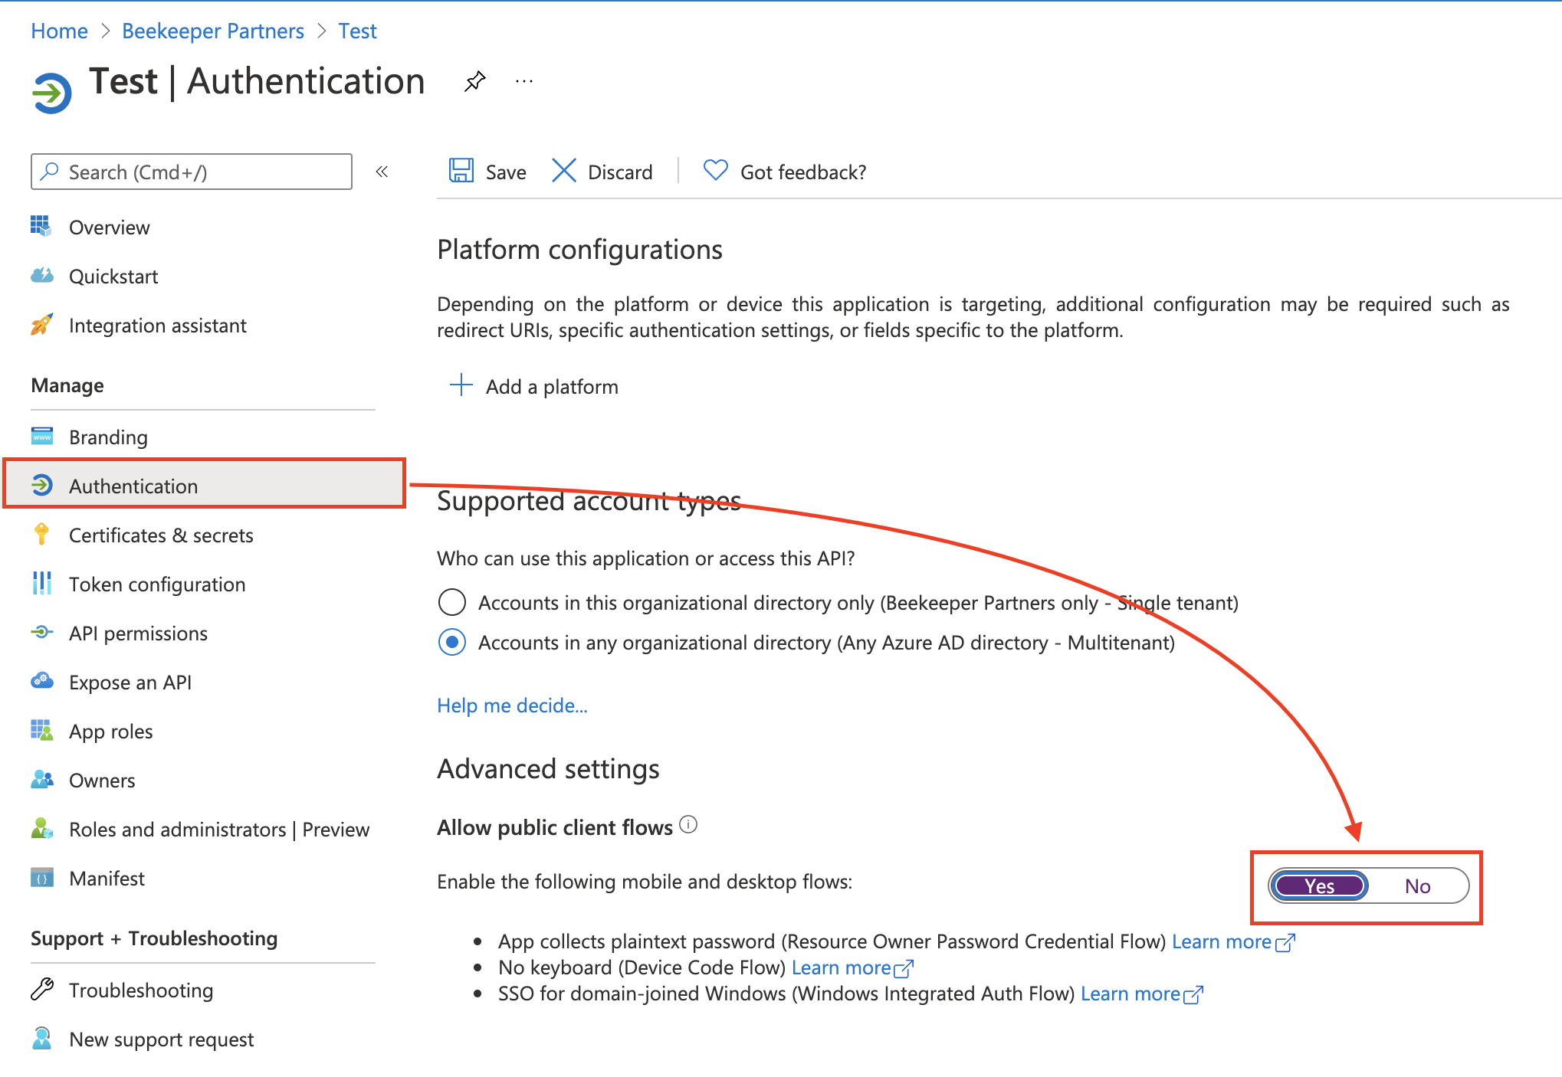Go to Beekeeper Partners breadcrumb
1562x1077 pixels.
213,31
